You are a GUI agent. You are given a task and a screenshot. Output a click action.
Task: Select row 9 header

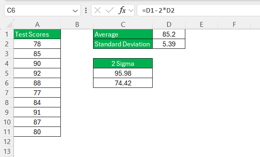click(7, 112)
